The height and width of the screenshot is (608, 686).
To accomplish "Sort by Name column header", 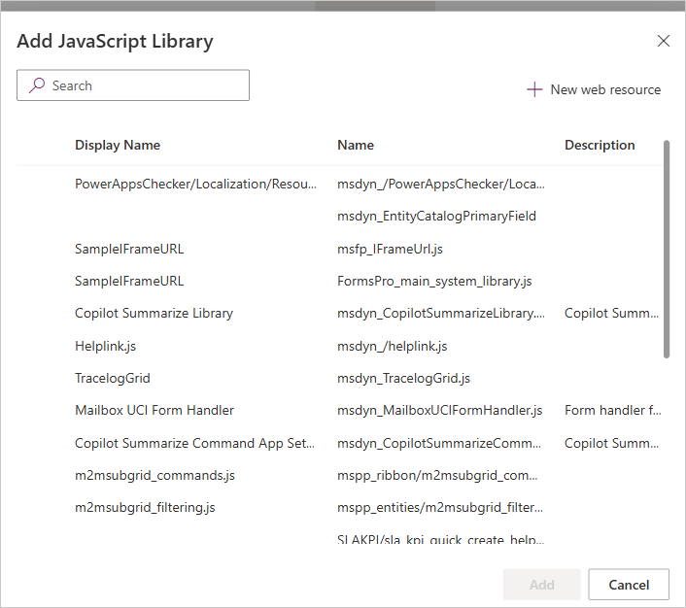I will (356, 145).
